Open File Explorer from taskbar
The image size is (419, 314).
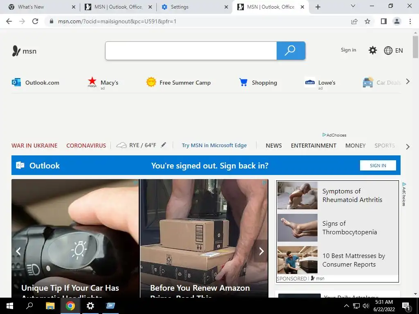50,306
